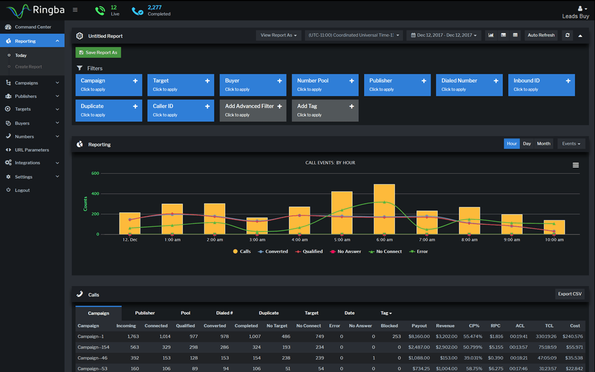Open the View Report As dropdown
The width and height of the screenshot is (595, 372).
pos(279,35)
